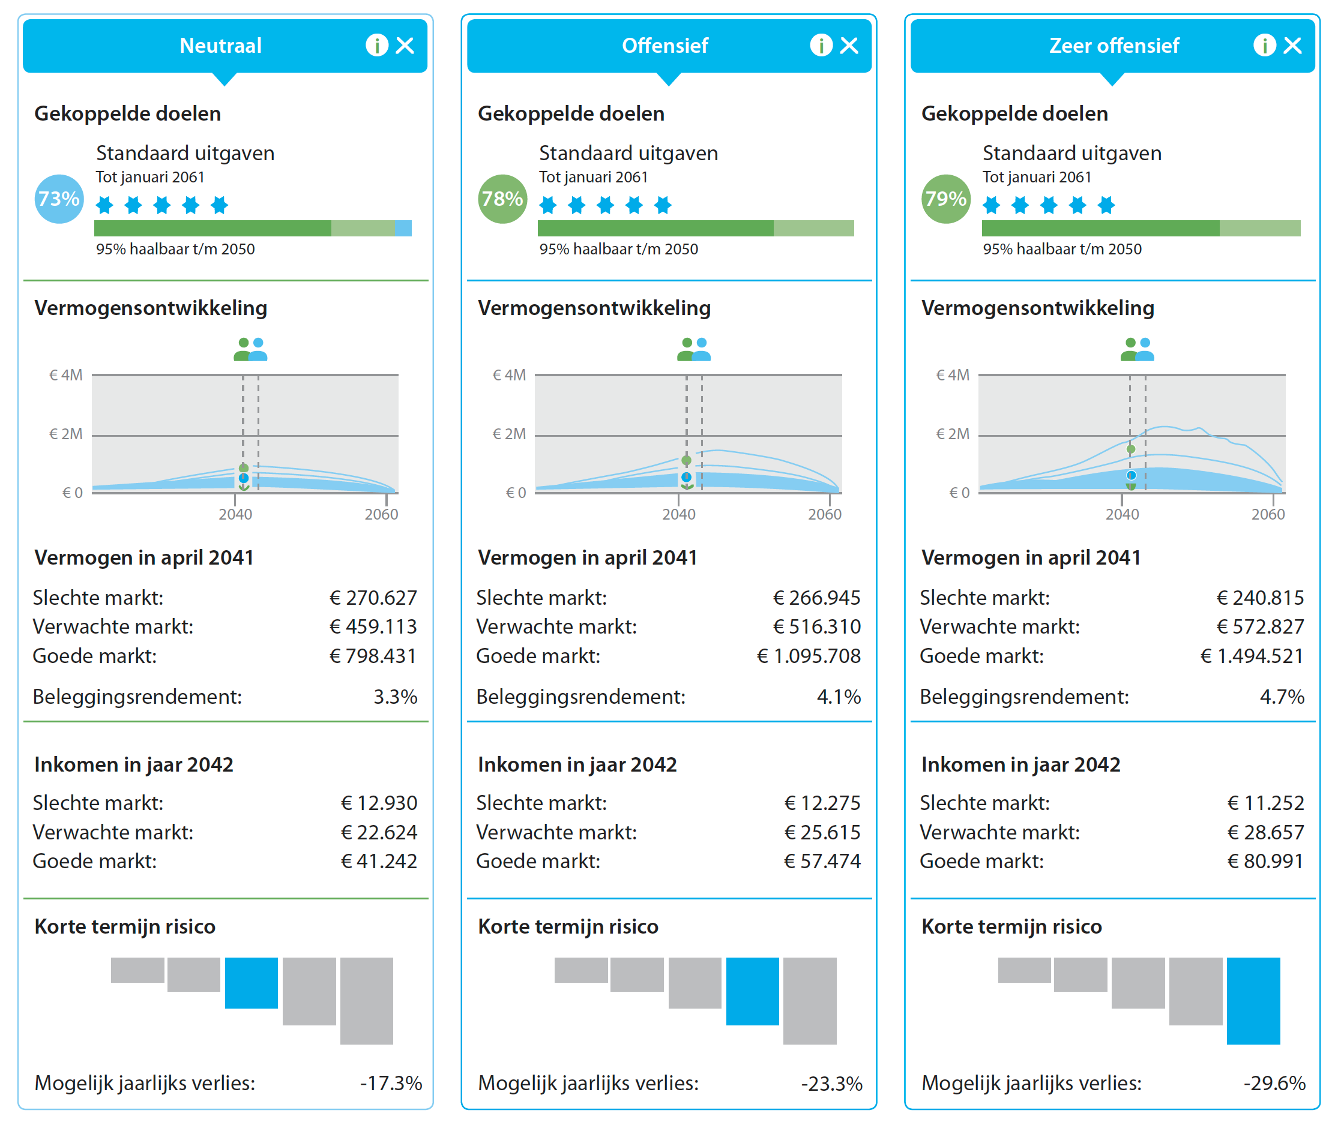Close the Zeer offensief card

click(x=1292, y=45)
